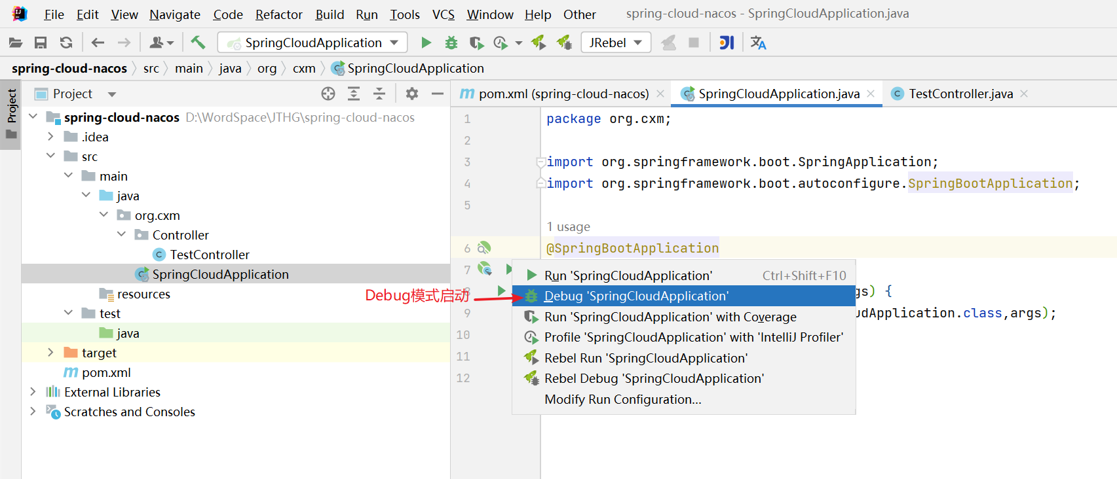This screenshot has width=1117, height=479.
Task: Open the JRebel dropdown
Action: coord(616,43)
